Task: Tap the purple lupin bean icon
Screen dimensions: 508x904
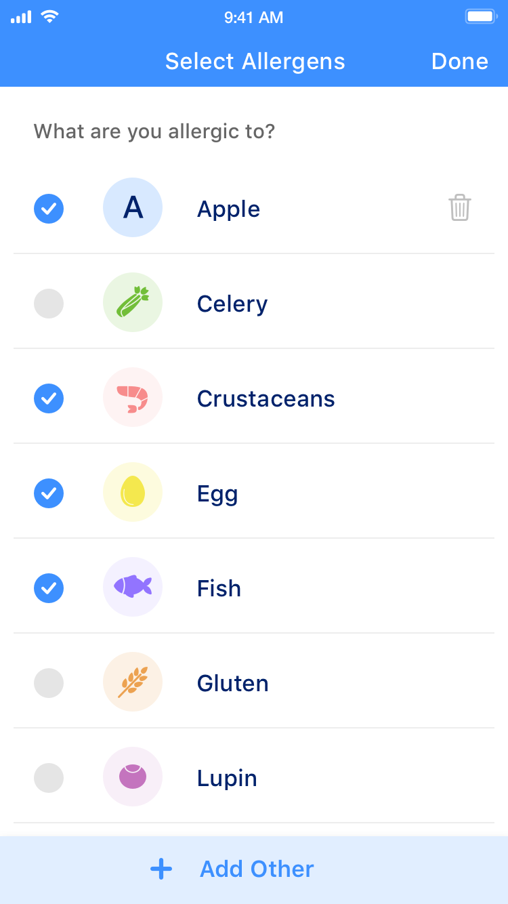Action: [x=133, y=777]
